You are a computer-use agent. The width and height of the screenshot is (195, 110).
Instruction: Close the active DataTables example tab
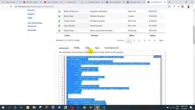point(165,2)
